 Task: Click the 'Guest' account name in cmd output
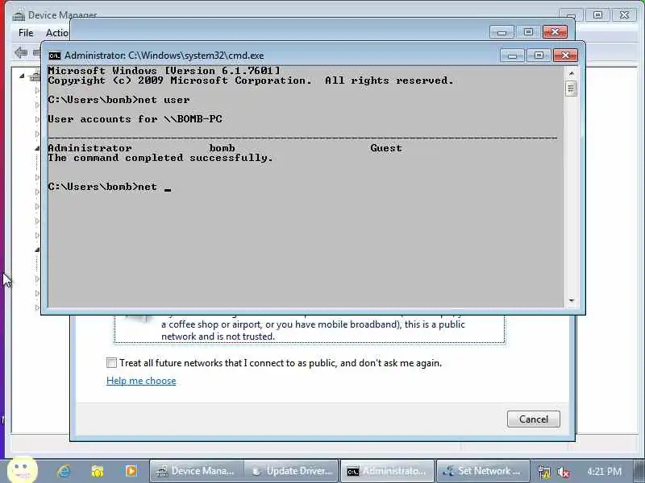pyautogui.click(x=386, y=148)
